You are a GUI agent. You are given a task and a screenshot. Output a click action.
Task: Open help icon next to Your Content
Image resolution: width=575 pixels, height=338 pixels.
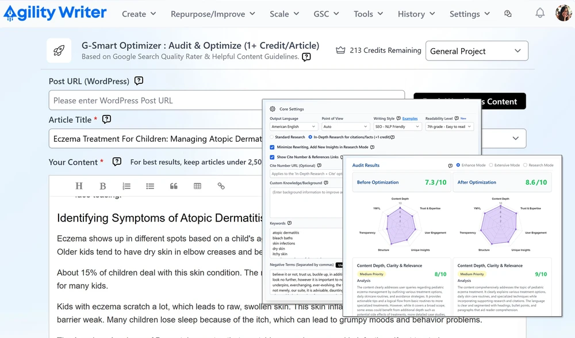click(x=117, y=162)
